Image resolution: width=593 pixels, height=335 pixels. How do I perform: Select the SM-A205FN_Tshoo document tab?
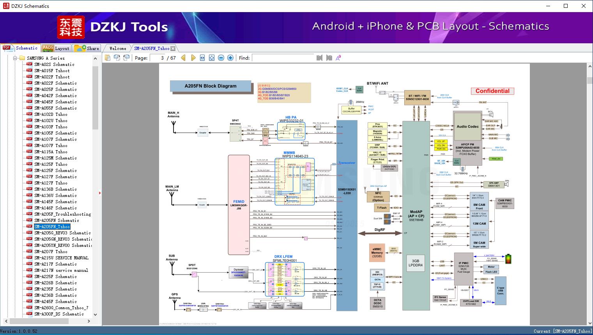pyautogui.click(x=152, y=48)
